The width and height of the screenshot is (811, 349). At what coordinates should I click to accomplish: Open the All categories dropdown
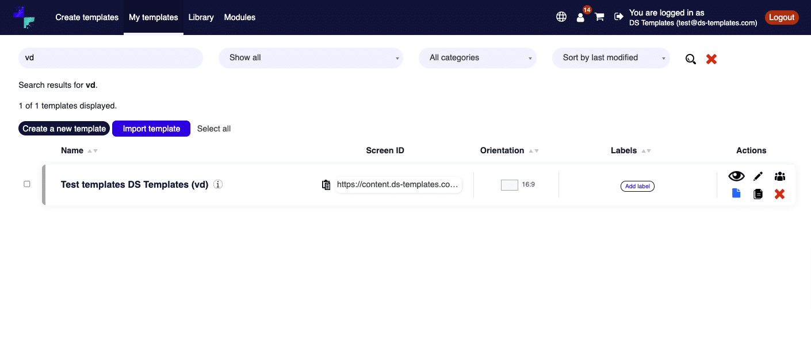477,57
